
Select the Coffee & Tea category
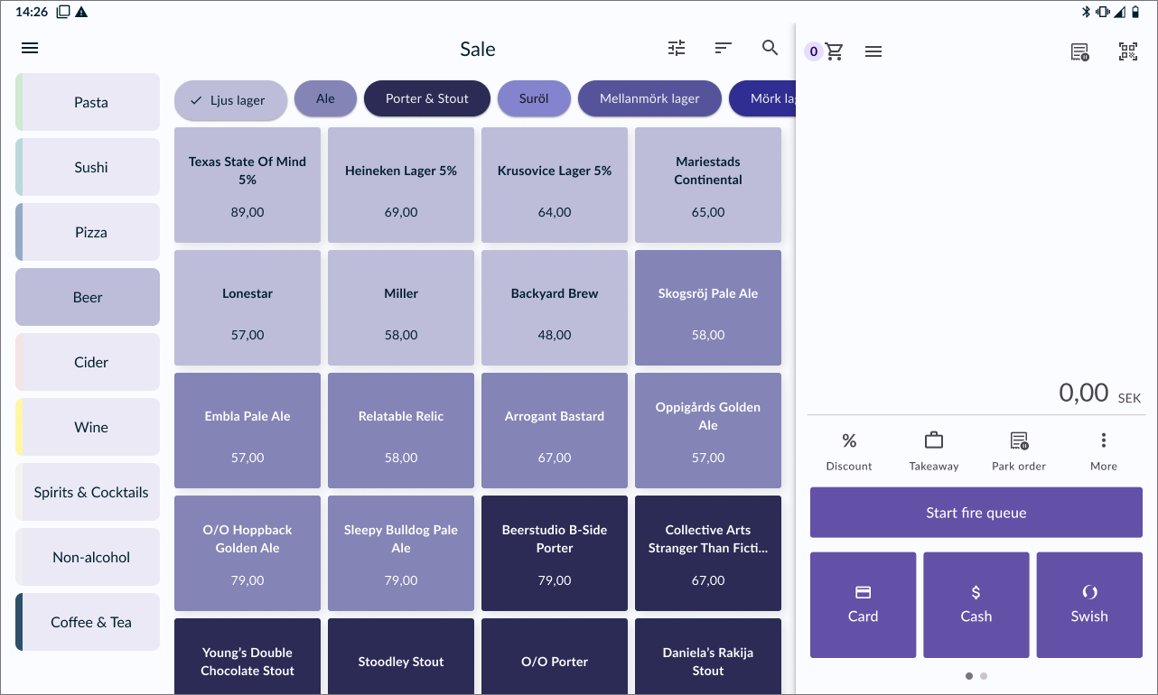[x=88, y=622]
